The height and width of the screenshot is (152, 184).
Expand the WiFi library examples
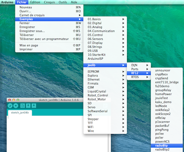105,127
